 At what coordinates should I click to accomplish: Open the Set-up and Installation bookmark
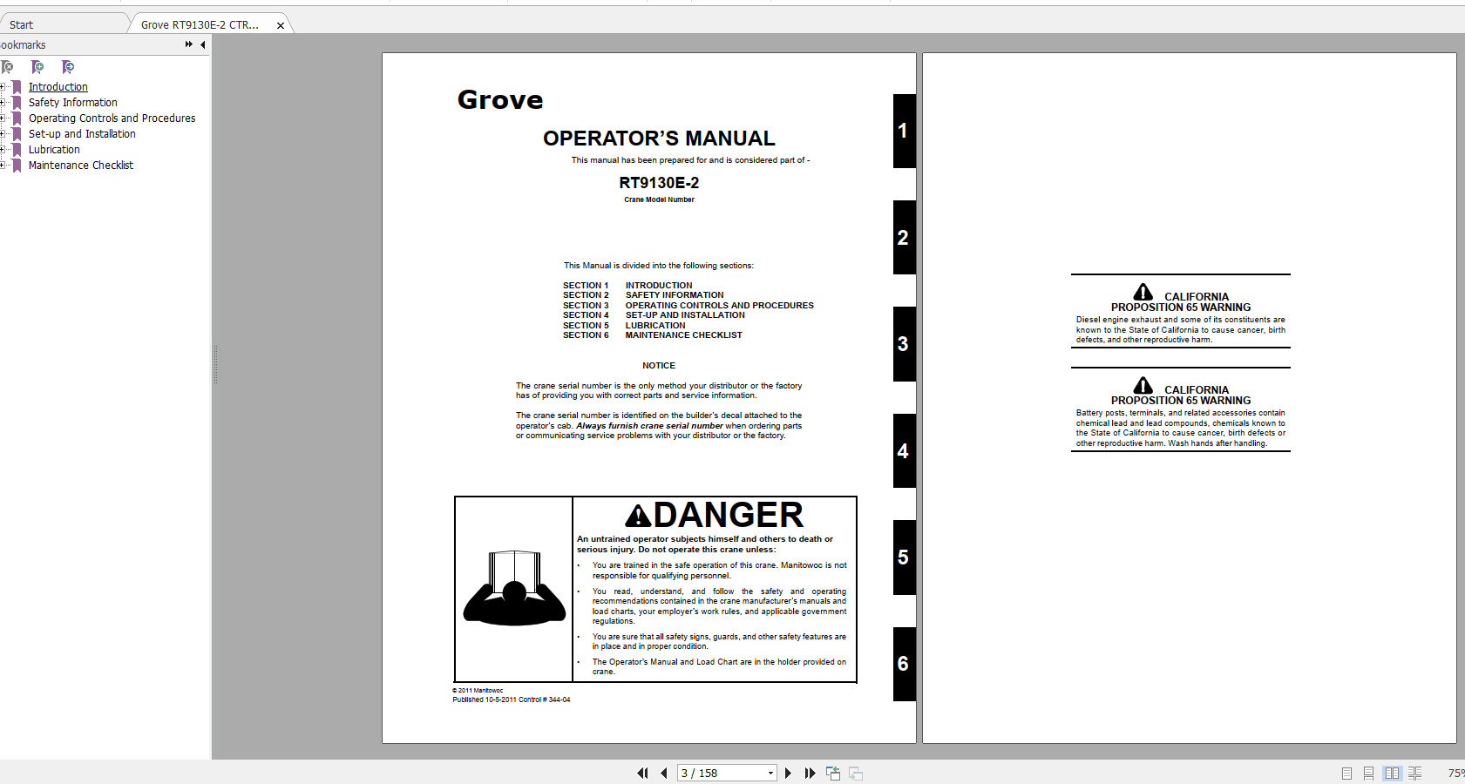point(82,134)
